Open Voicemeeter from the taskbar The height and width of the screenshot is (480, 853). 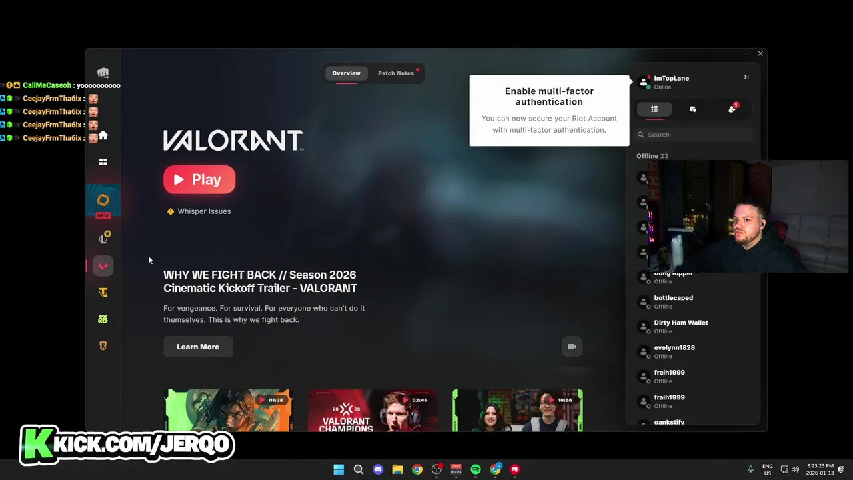tap(456, 469)
